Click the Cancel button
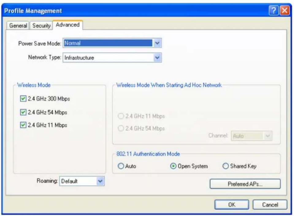The height and width of the screenshot is (216, 294). tap(270, 205)
